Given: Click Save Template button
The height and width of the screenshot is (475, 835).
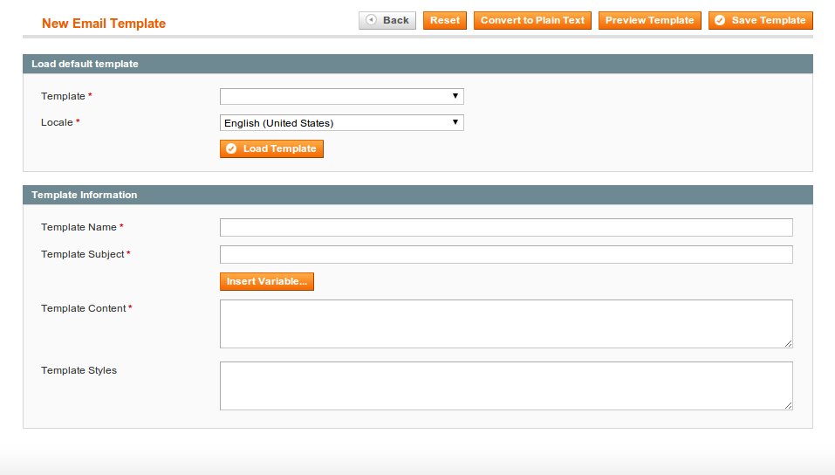Looking at the screenshot, I should [761, 20].
